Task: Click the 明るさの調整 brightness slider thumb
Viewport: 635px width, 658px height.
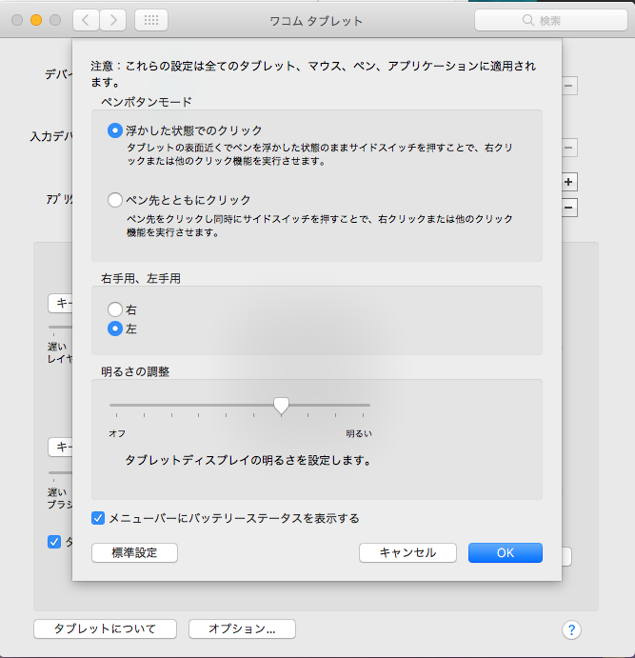Action: tap(281, 406)
